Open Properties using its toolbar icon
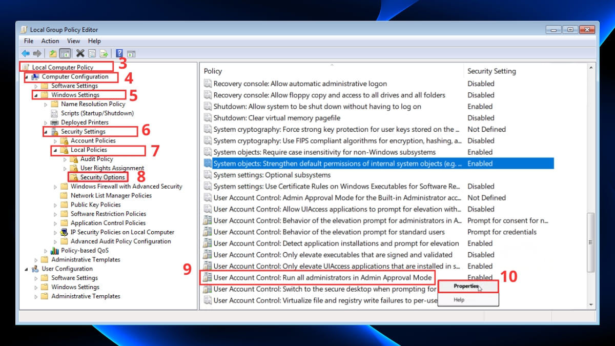 [92, 53]
